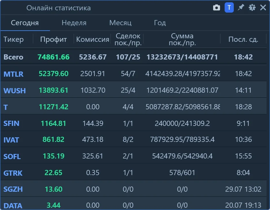The height and width of the screenshot is (210, 270).
Task: Open settings via the gear icon
Action: coord(252,8)
